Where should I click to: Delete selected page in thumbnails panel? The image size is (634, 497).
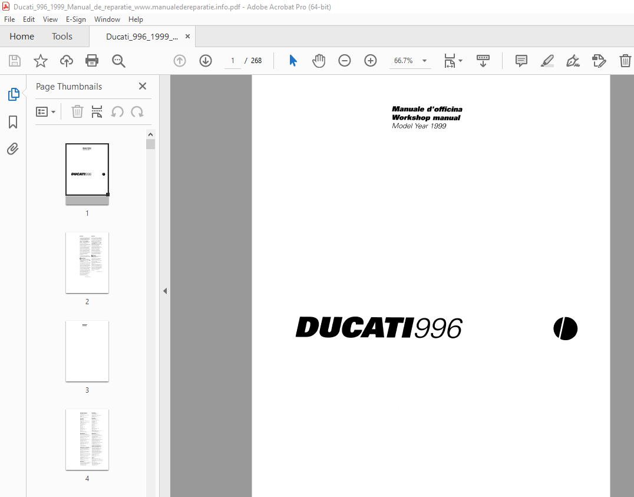coord(77,111)
